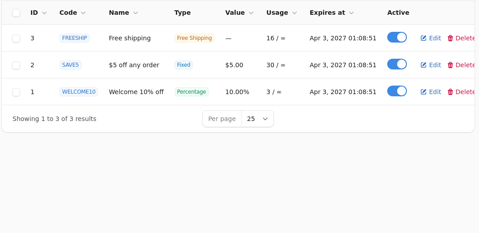Viewport: 479px width, 233px height.
Task: Sort the table by Name column
Action: [x=124, y=13]
